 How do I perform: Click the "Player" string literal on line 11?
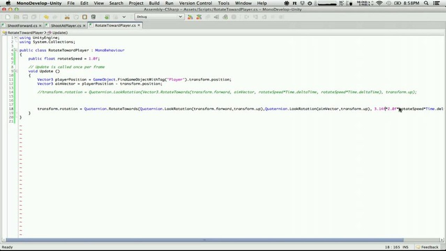(176, 79)
